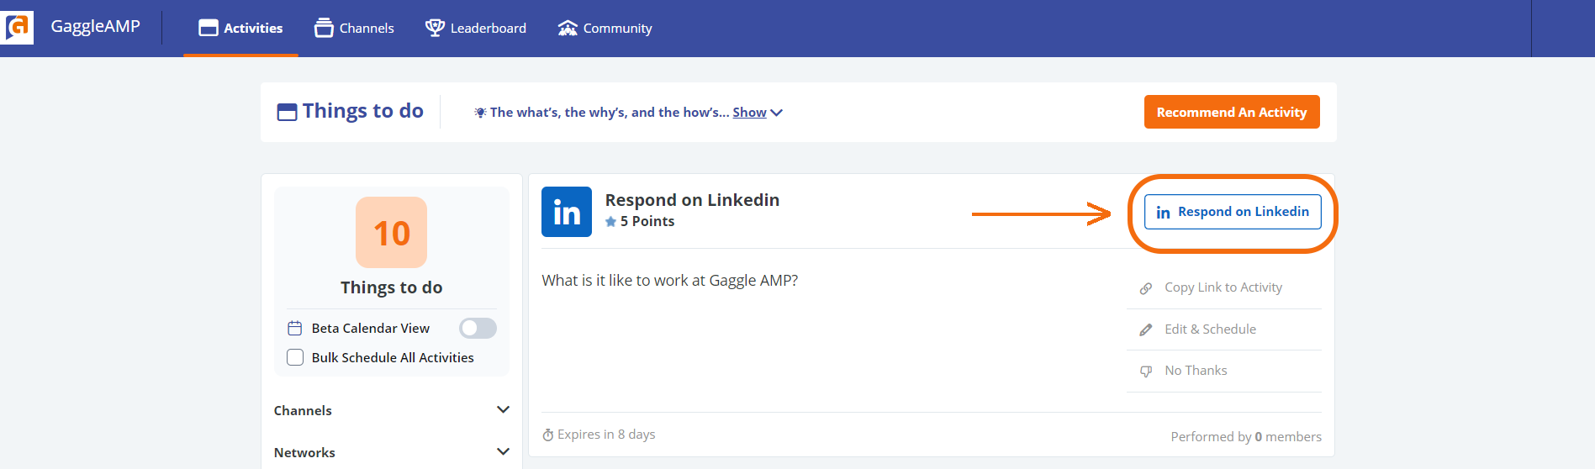Screen dimensions: 1595x469
Task: Click the '5 Points' label
Action: tap(647, 222)
